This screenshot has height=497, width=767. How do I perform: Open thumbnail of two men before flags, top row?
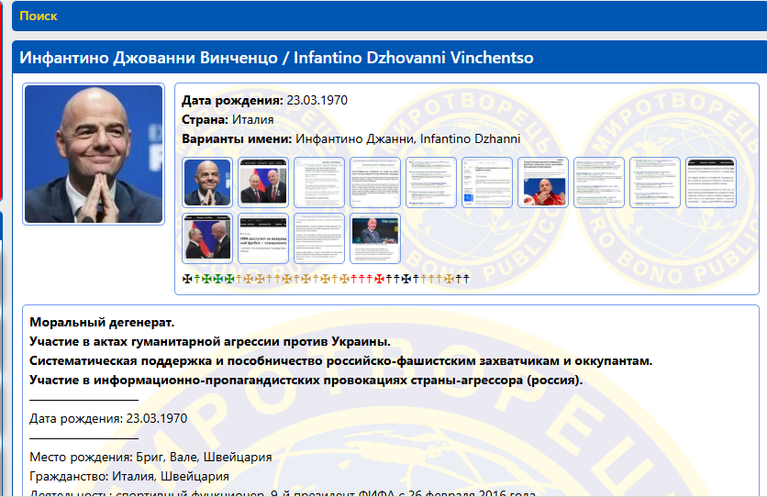click(263, 182)
